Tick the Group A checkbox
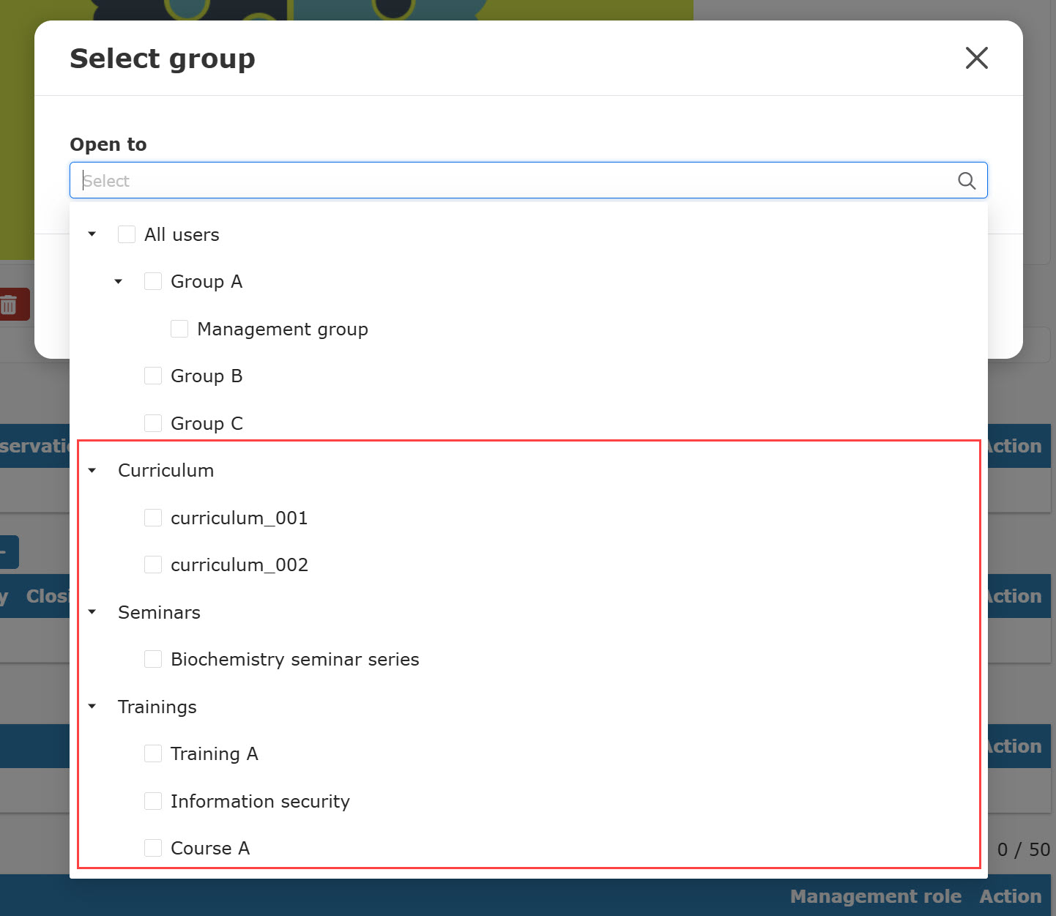The image size is (1056, 916). click(153, 281)
